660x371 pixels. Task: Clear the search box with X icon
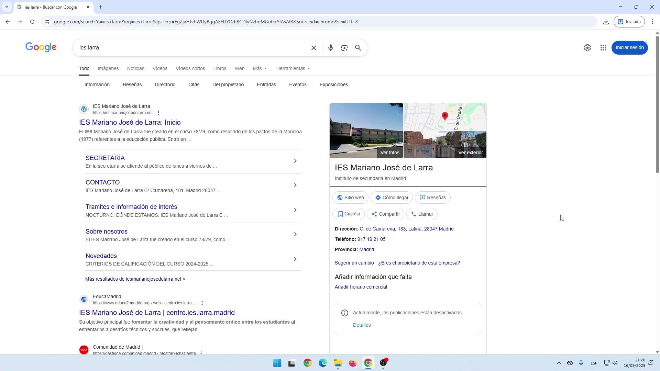coord(313,48)
